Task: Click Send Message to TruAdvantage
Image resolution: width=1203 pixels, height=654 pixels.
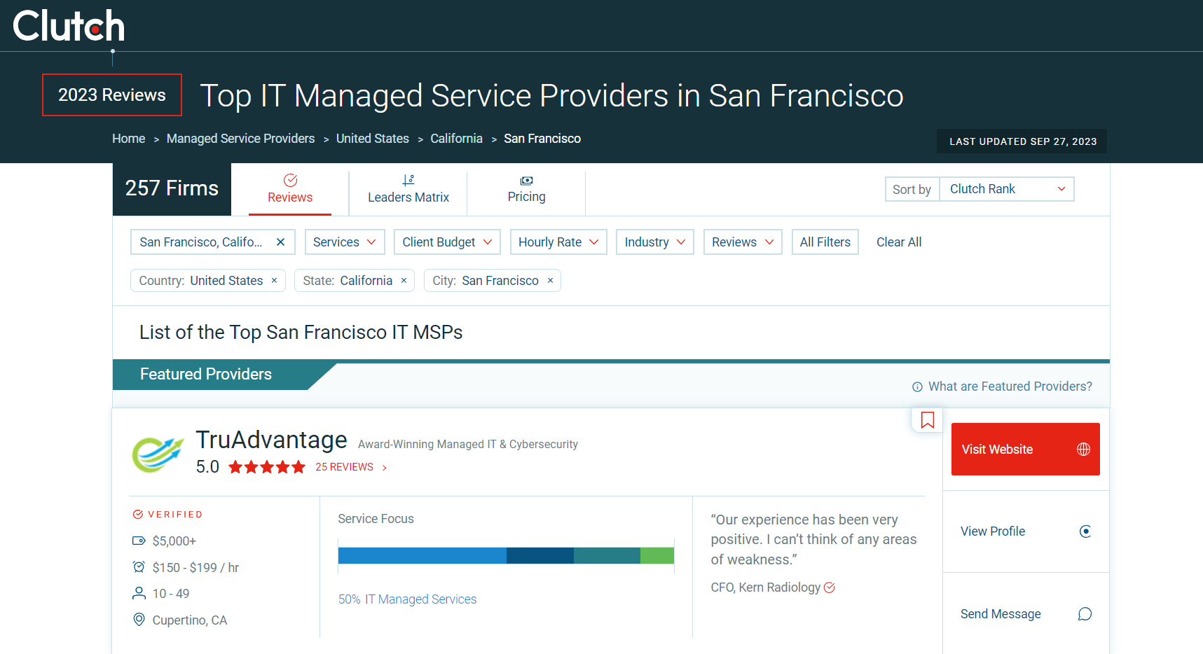Action: (x=1026, y=614)
